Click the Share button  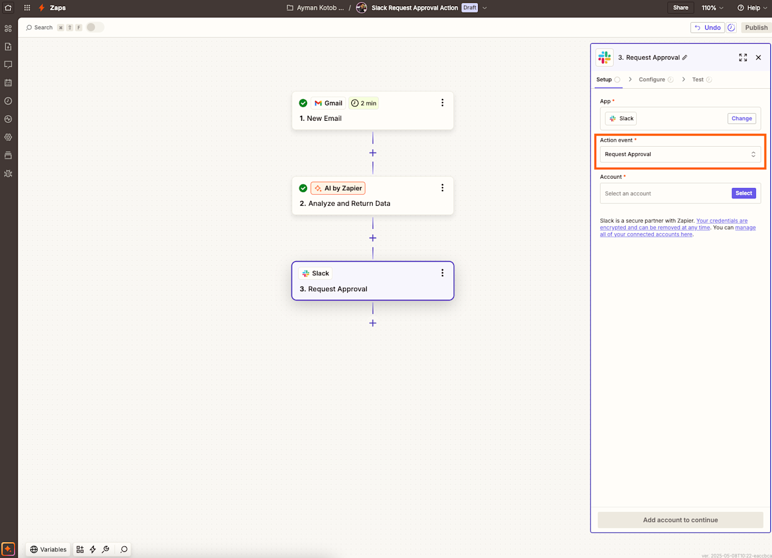click(680, 8)
